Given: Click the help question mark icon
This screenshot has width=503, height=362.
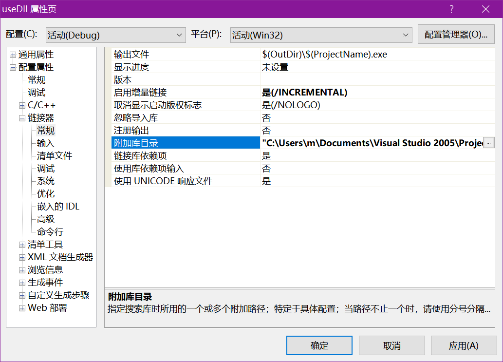Looking at the screenshot, I should (x=451, y=9).
